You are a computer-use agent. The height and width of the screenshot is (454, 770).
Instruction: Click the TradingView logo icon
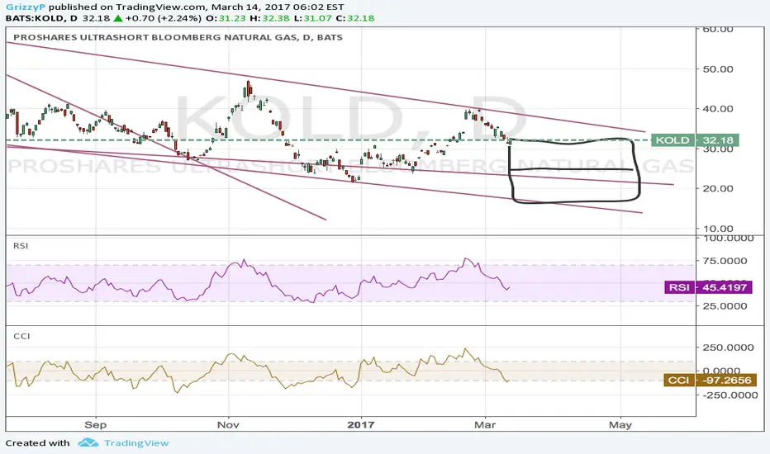88,442
